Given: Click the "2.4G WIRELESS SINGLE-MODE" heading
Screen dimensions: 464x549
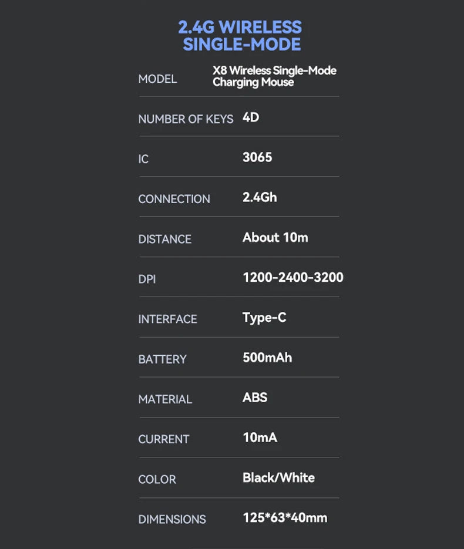Looking at the screenshot, I should 240,36.
